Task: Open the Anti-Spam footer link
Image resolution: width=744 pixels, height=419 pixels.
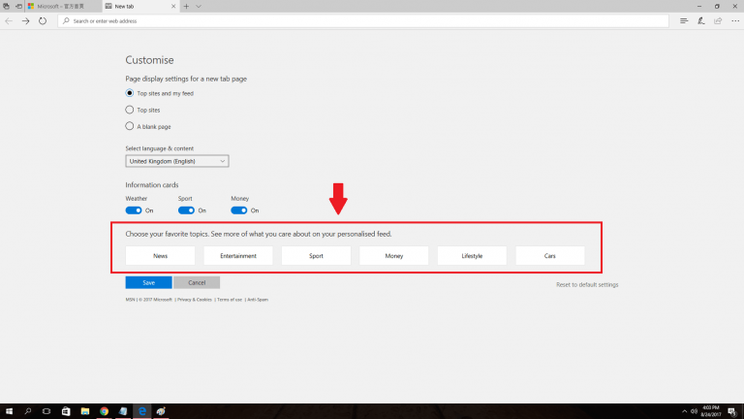Action: coord(258,300)
